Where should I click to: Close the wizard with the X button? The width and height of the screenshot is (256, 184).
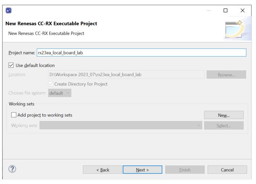[x=243, y=10]
